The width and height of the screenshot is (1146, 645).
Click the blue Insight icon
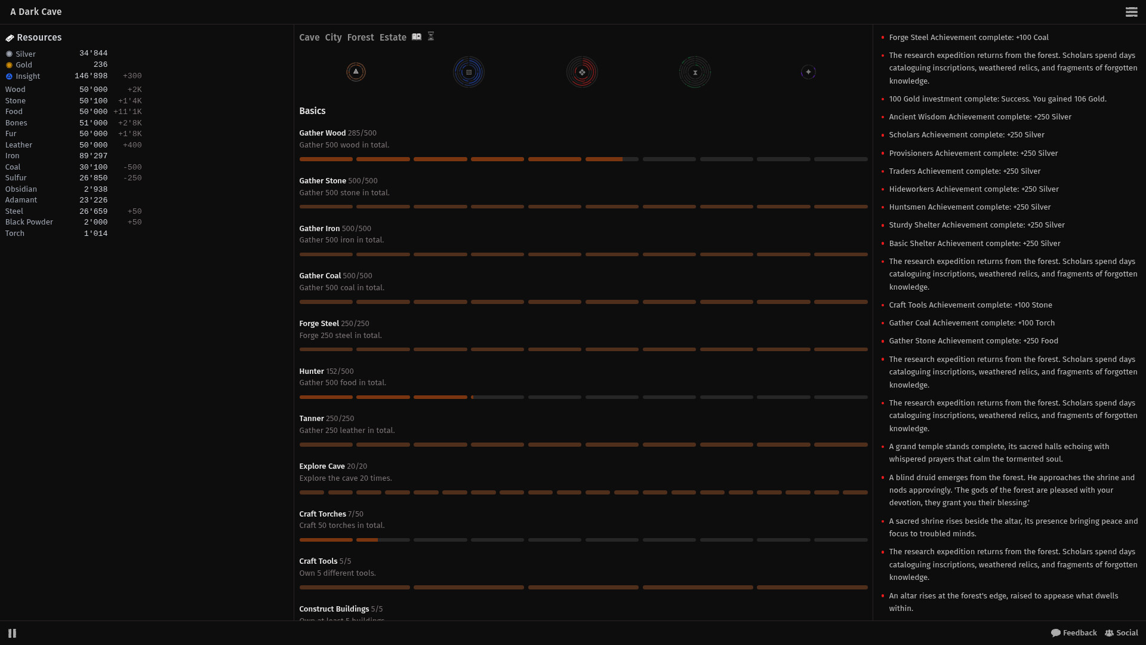[9, 76]
